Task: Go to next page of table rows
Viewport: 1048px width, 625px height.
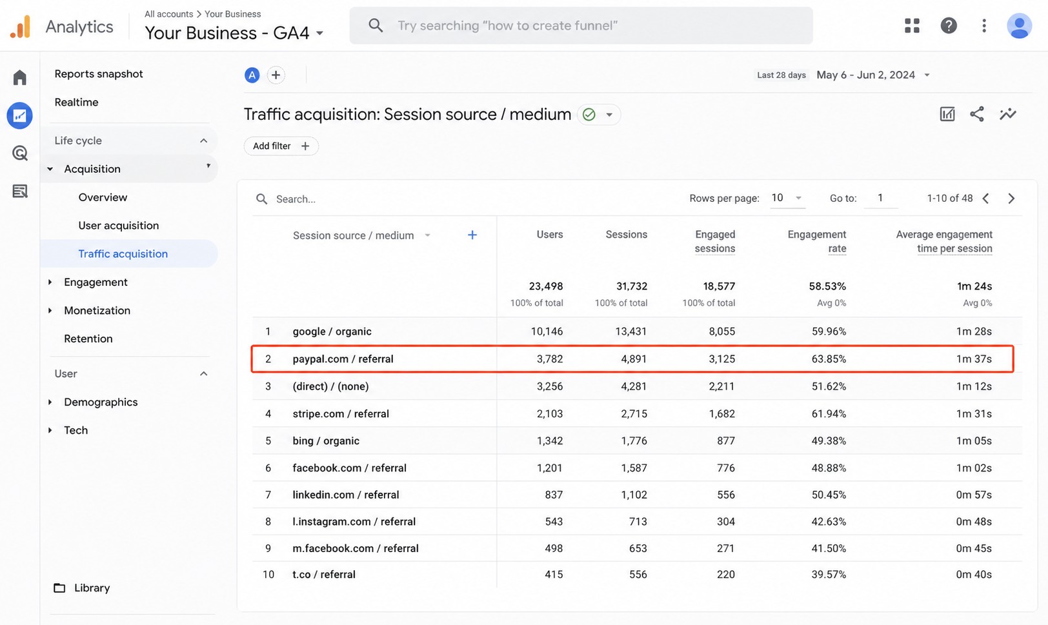Action: click(x=1011, y=199)
